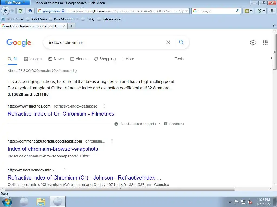Click the scroll right arrow
This screenshot has width=277, height=207.
coord(270,188)
